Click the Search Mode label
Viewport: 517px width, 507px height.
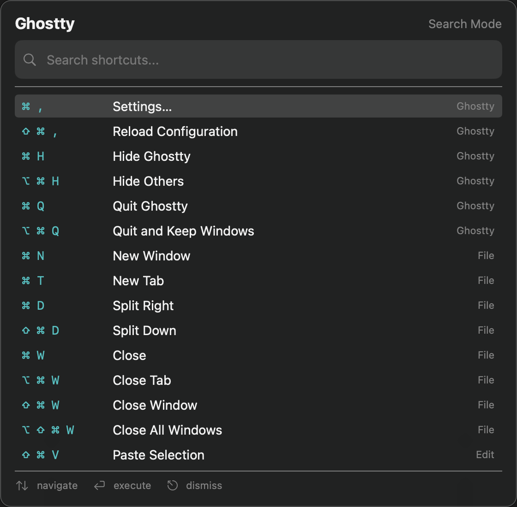[x=464, y=24]
